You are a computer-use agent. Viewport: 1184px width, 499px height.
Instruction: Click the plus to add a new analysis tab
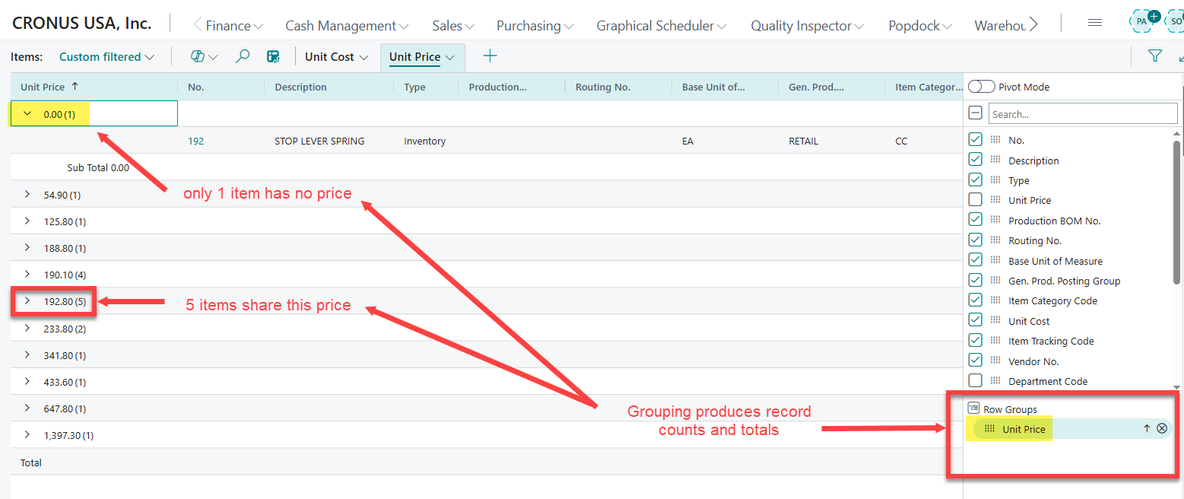tap(490, 56)
